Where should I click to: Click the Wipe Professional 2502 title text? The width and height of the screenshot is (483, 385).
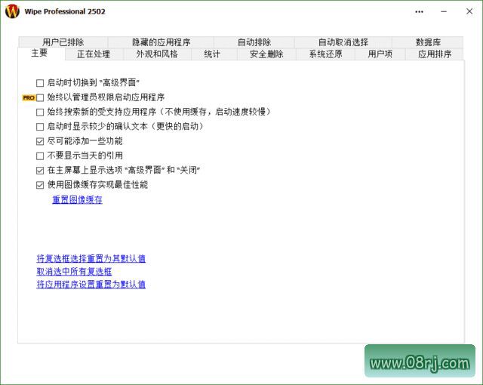[x=65, y=12]
